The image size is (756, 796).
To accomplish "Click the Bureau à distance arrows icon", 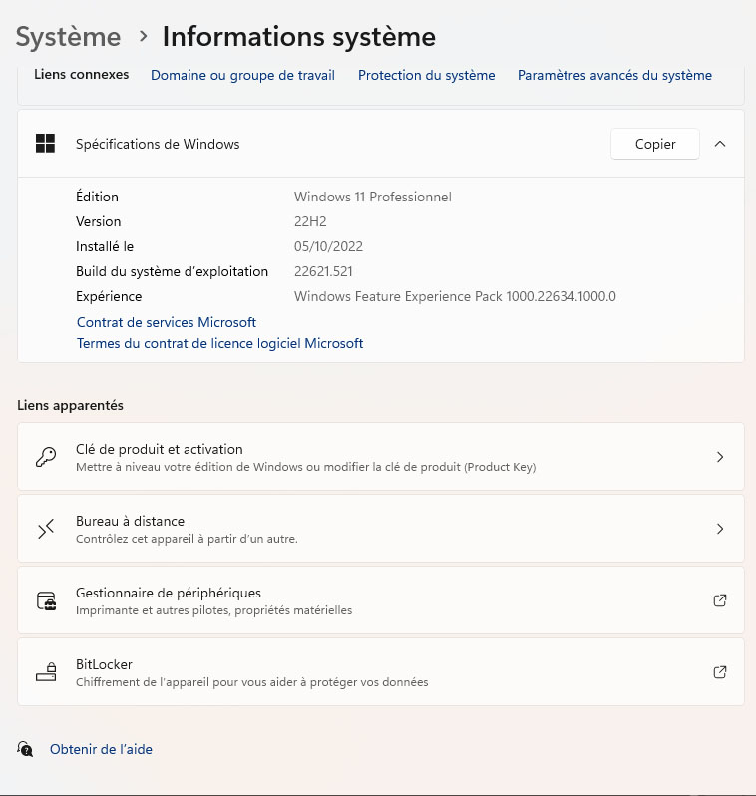I will pos(46,529).
